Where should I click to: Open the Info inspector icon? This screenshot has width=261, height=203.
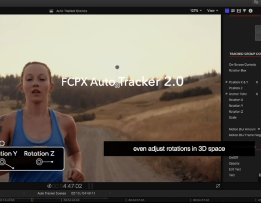pyautogui.click(x=251, y=11)
